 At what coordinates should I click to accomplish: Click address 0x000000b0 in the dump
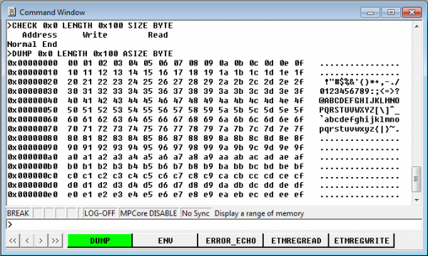coord(33,166)
